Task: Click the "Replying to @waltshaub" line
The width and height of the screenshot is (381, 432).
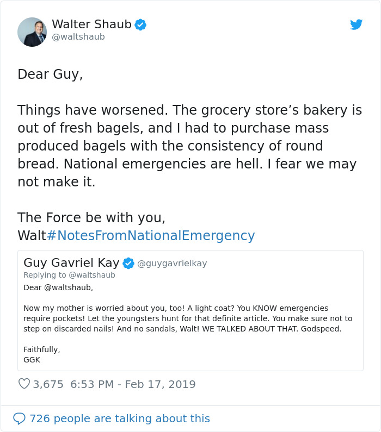Action: pos(69,275)
